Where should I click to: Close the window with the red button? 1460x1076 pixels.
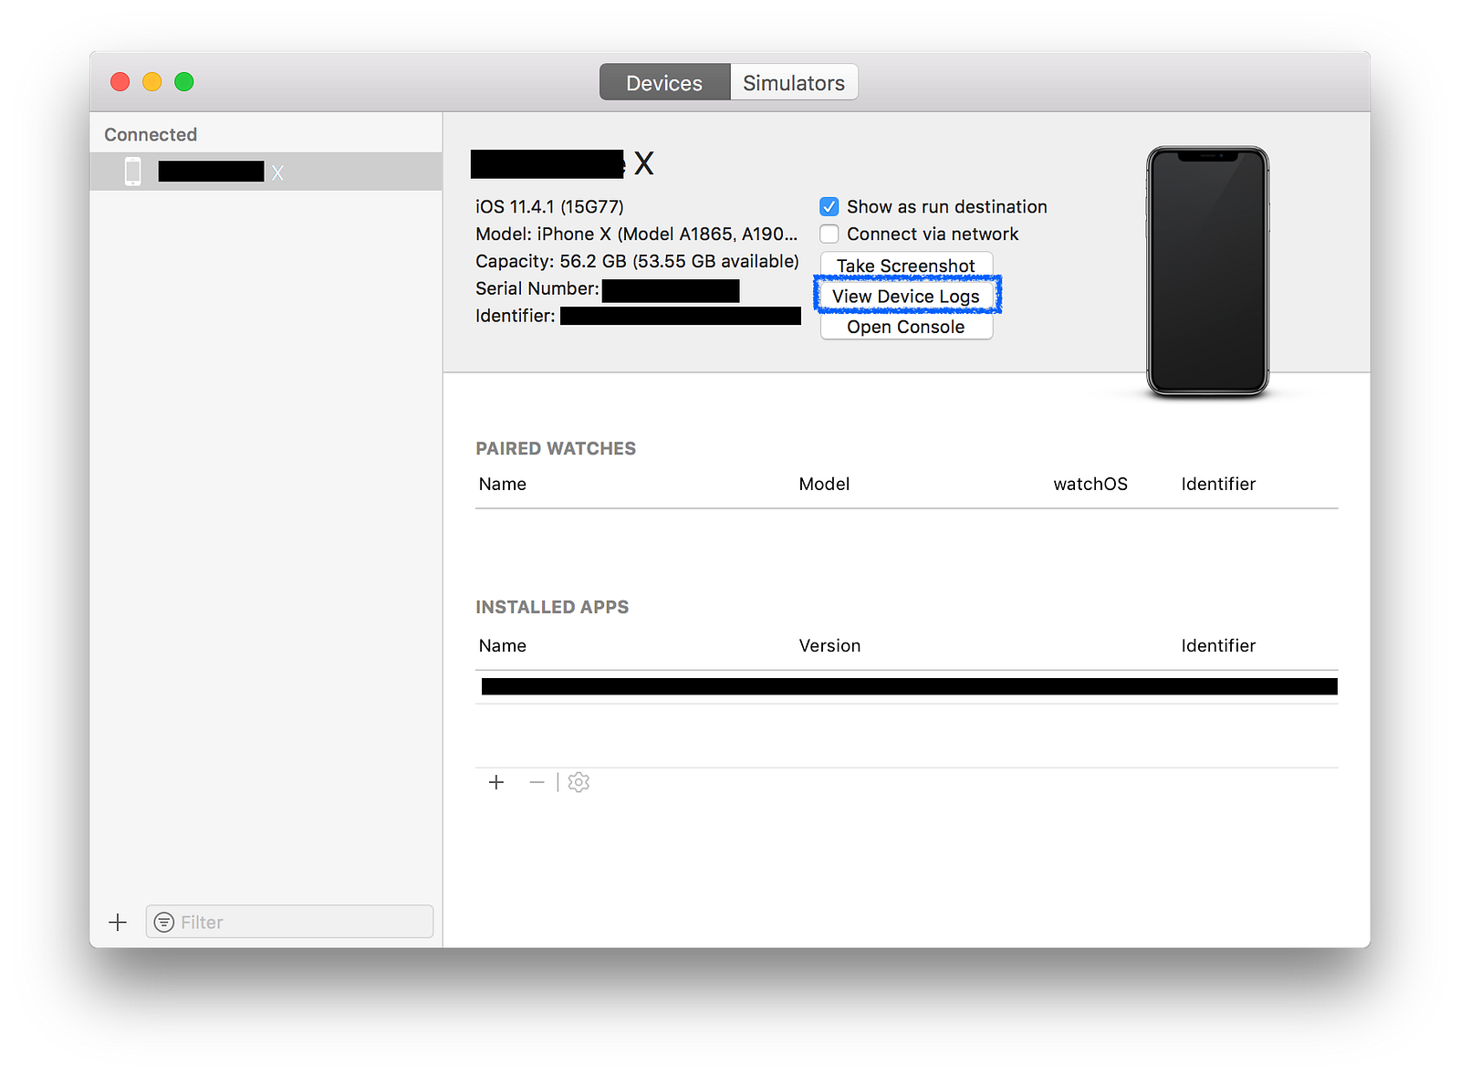click(x=120, y=82)
